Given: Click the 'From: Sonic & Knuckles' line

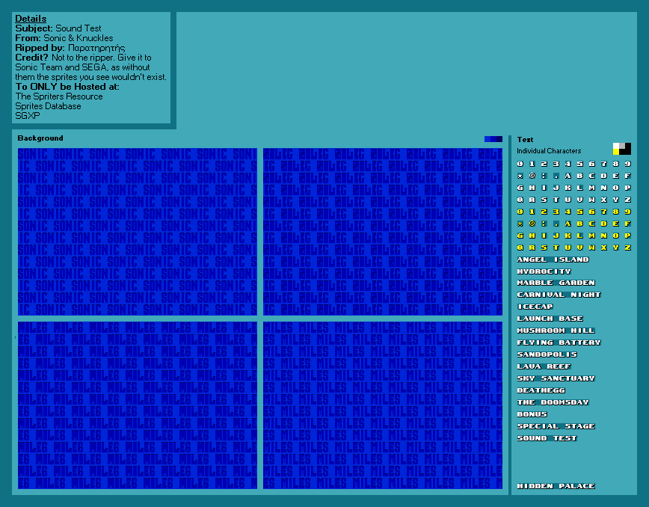Looking at the screenshot, I should 64,38.
